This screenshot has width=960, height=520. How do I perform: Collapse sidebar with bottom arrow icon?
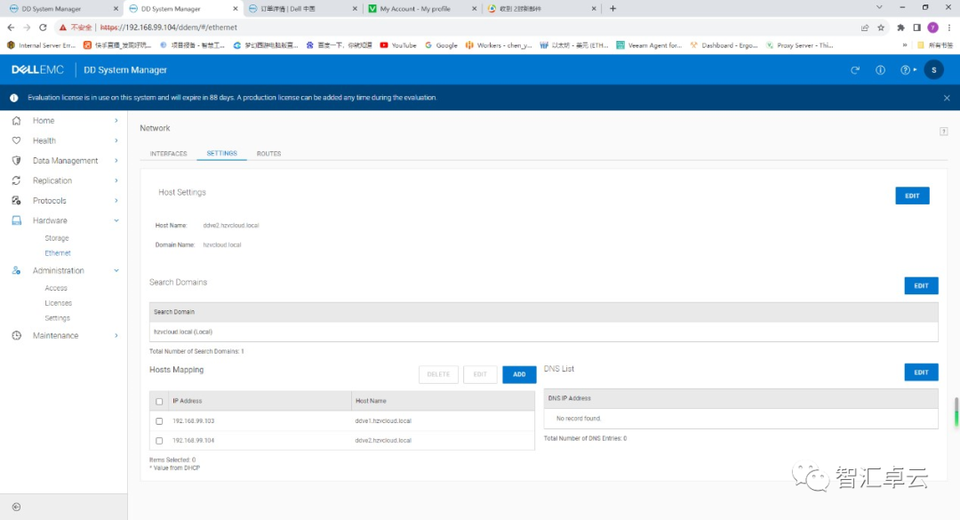pyautogui.click(x=17, y=508)
